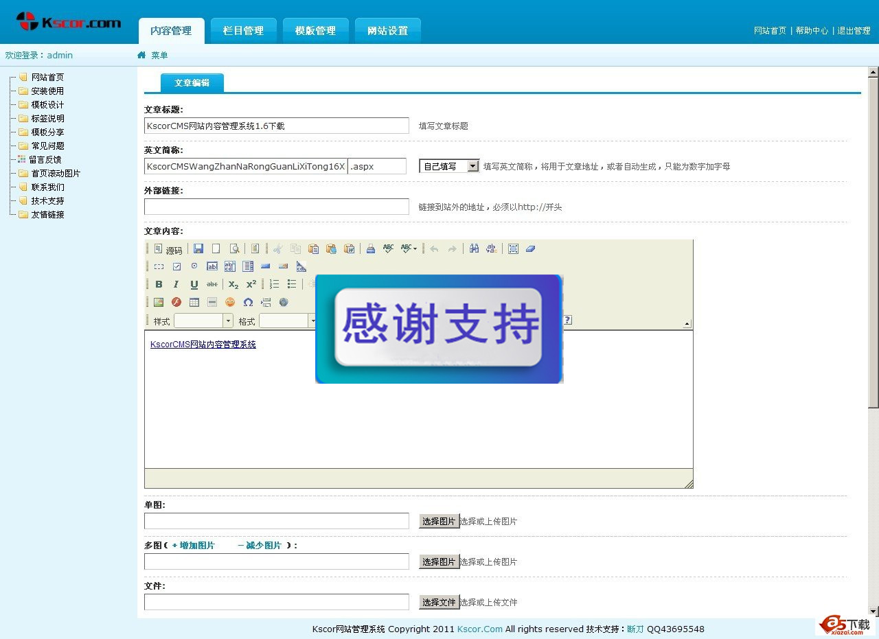This screenshot has width=879, height=639.
Task: Select the 文章编辑 tab
Action: click(x=192, y=82)
